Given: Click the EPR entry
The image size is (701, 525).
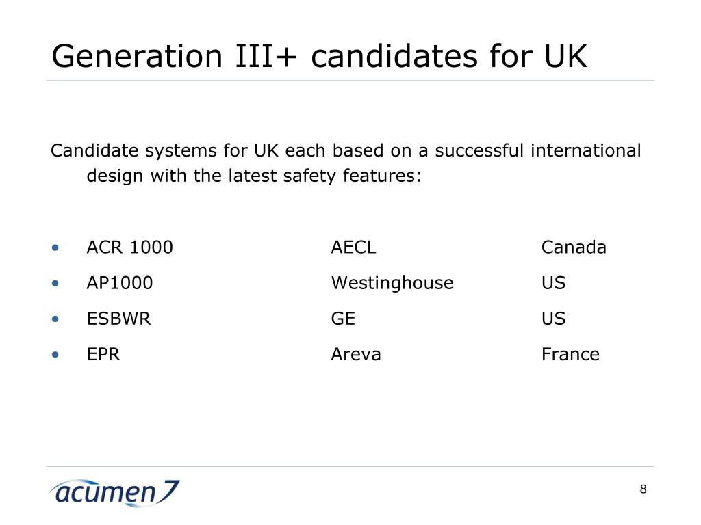Looking at the screenshot, I should (103, 354).
